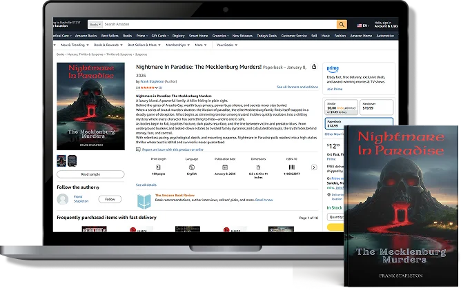Click the Page 1 of 18 text
Image resolution: width=461 pixels, height=290 pixels.
point(308,218)
